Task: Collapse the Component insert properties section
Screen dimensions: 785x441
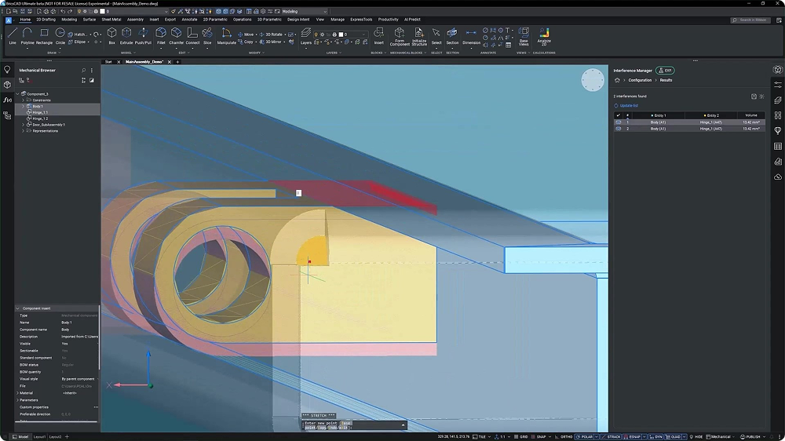Action: pyautogui.click(x=17, y=308)
